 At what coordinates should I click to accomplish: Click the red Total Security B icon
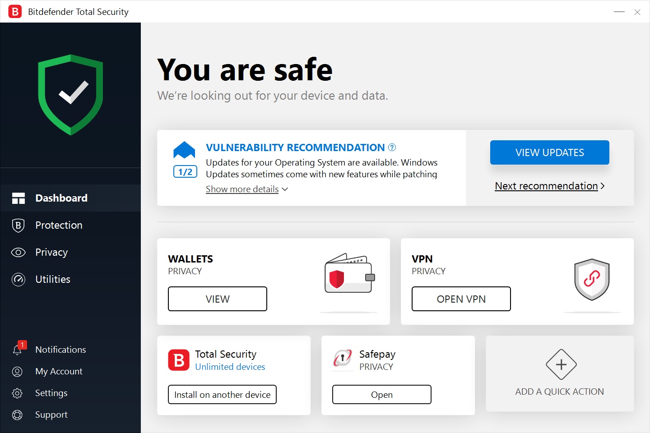pos(179,360)
